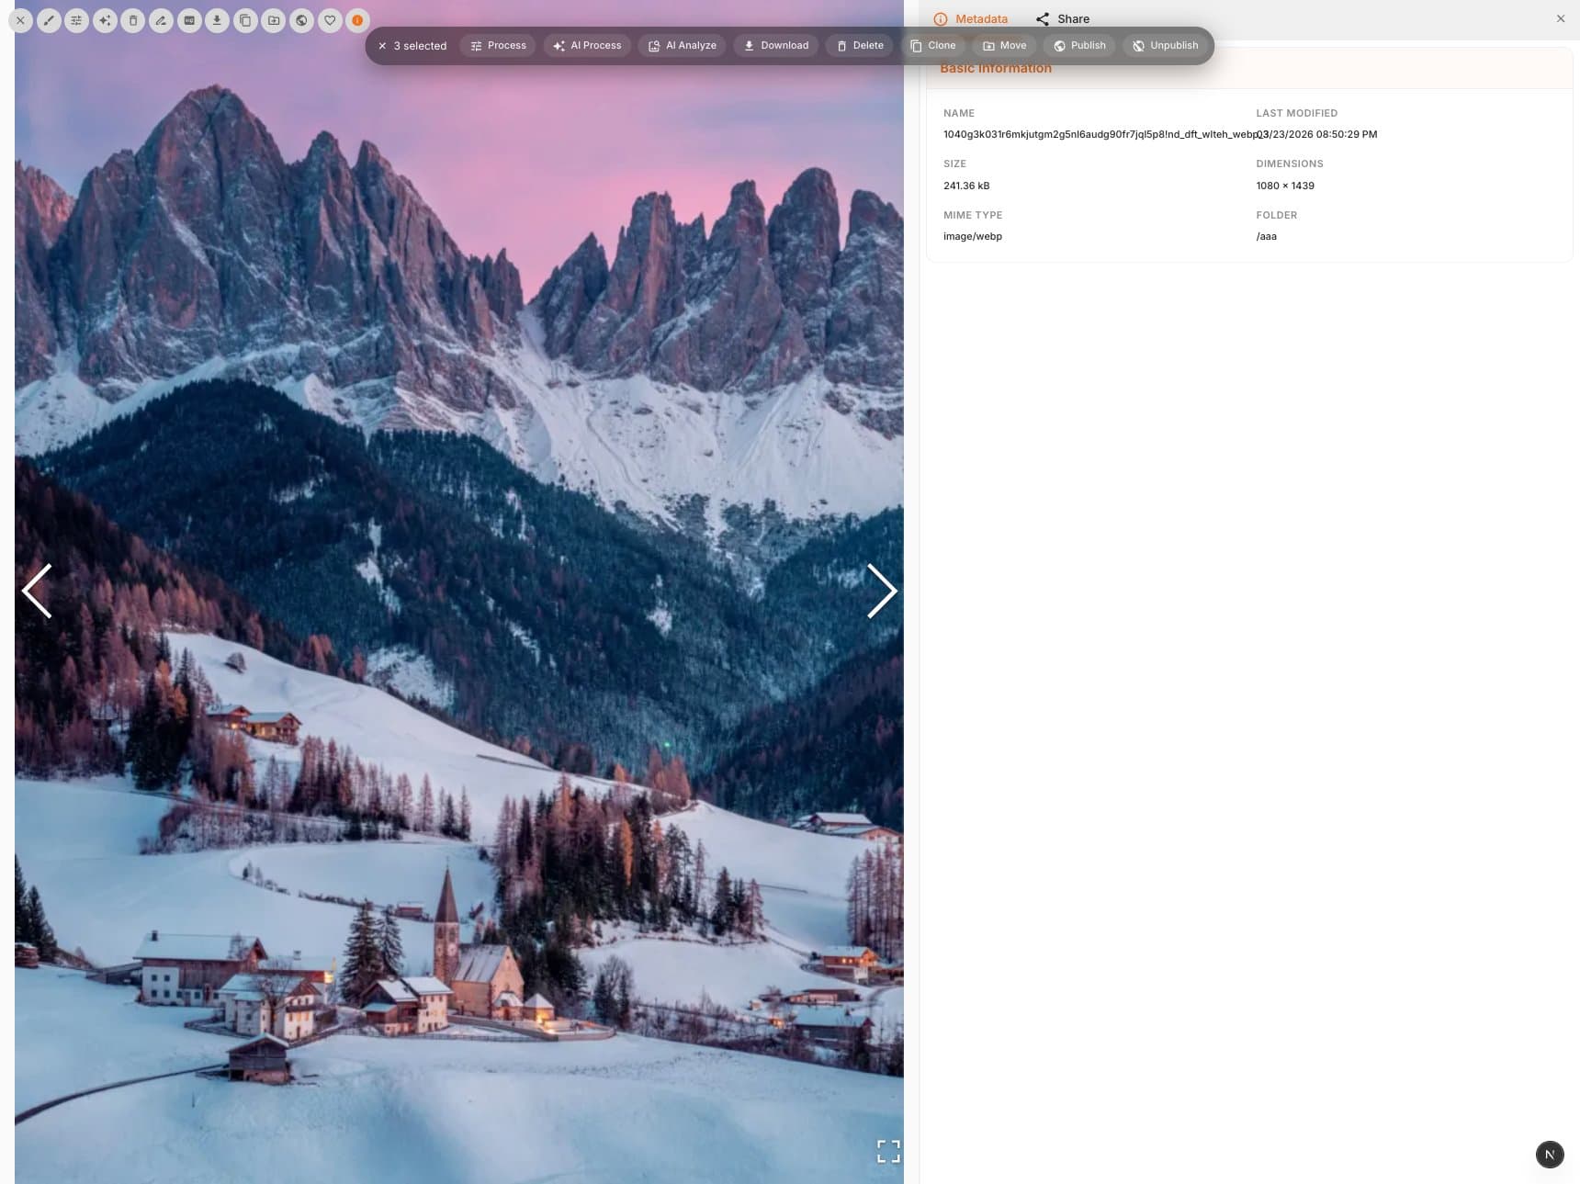Image resolution: width=1580 pixels, height=1184 pixels.
Task: Close the image viewer with the X icon
Action: point(20,20)
